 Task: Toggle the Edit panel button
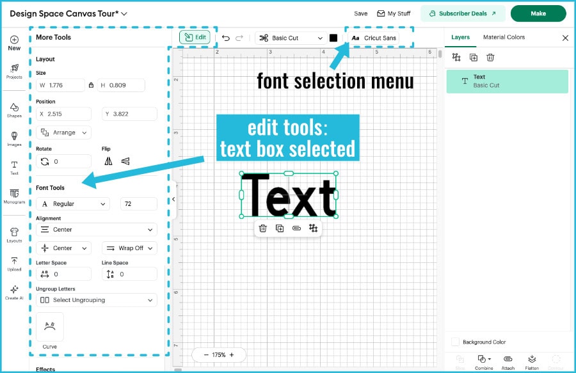point(195,37)
